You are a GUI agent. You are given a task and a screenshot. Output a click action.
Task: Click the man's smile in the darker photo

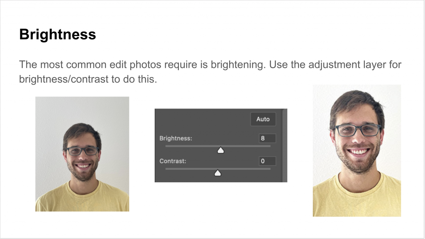[x=83, y=166]
